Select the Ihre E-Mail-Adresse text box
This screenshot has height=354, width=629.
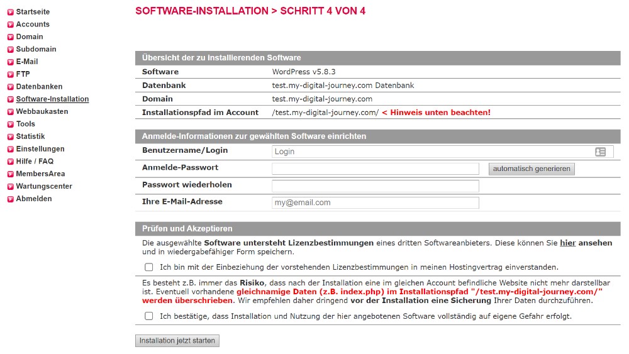[x=375, y=202]
